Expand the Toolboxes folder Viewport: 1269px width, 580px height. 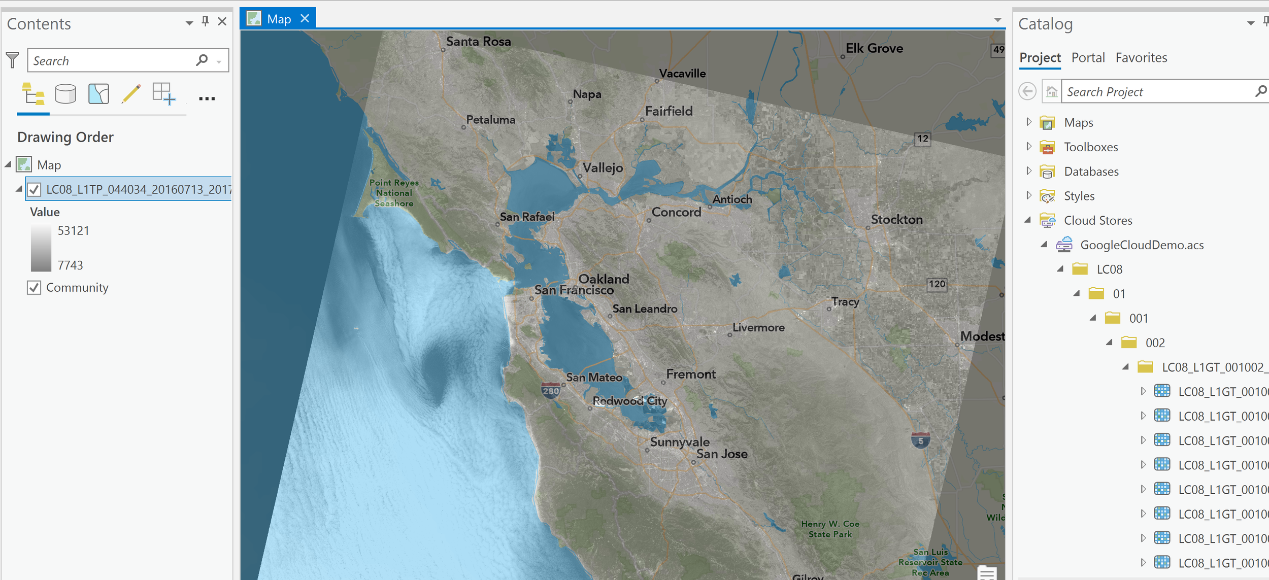pos(1029,147)
